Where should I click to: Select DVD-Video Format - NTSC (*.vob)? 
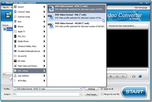pyautogui.click(x=77, y=9)
